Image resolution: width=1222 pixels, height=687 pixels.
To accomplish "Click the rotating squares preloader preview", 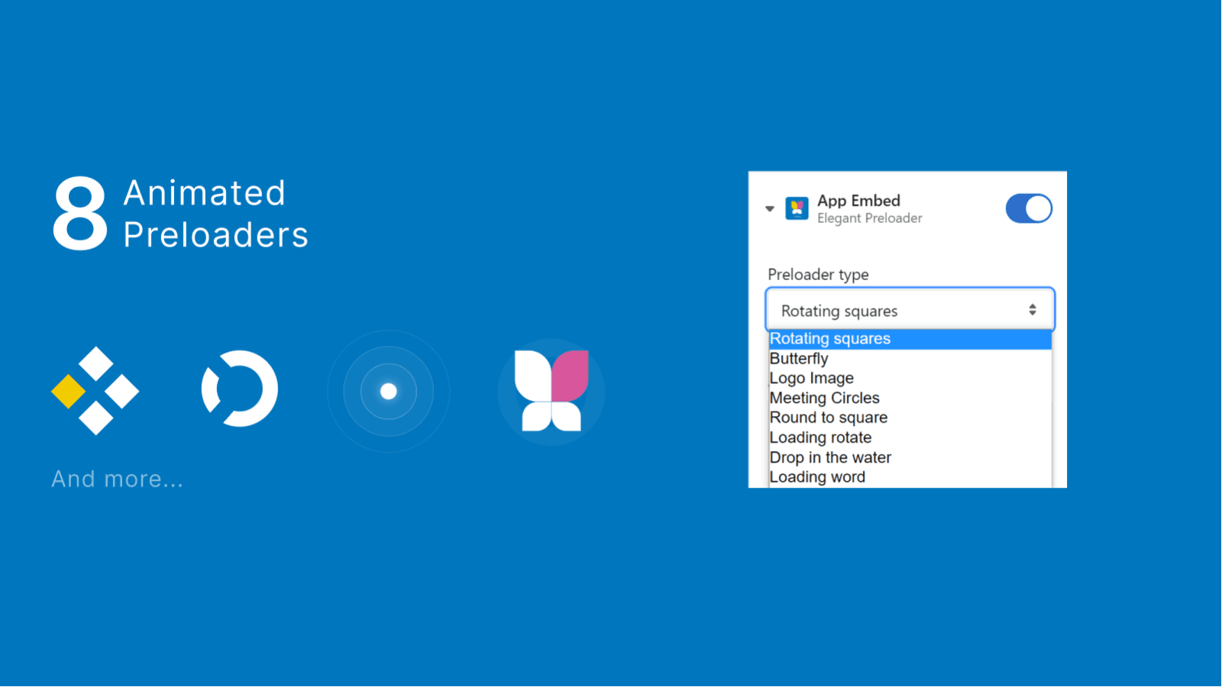I will click(x=94, y=391).
